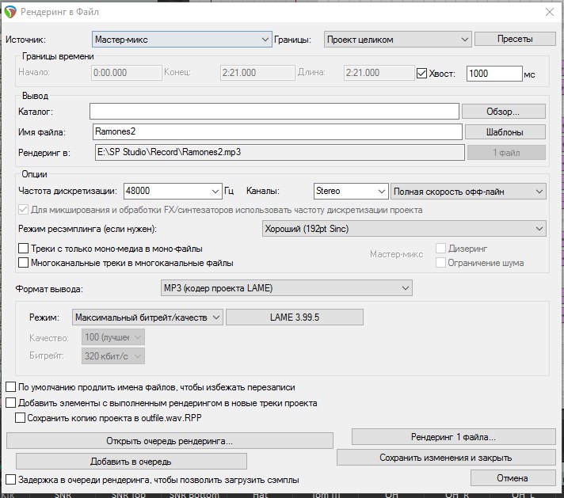The height and width of the screenshot is (498, 564).
Task: Toggle the Хвост (tail) checkbox
Action: pos(422,74)
